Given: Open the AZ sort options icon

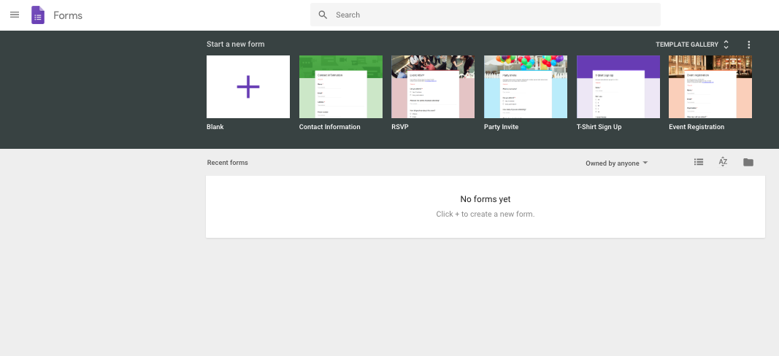Looking at the screenshot, I should click(x=723, y=162).
